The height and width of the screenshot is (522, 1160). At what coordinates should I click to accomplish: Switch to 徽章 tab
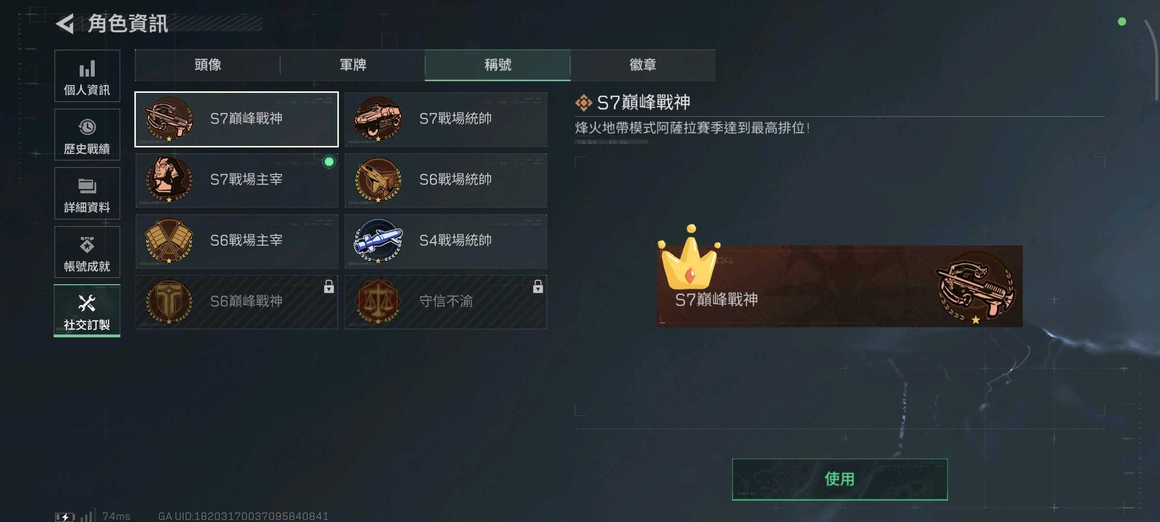coord(643,65)
